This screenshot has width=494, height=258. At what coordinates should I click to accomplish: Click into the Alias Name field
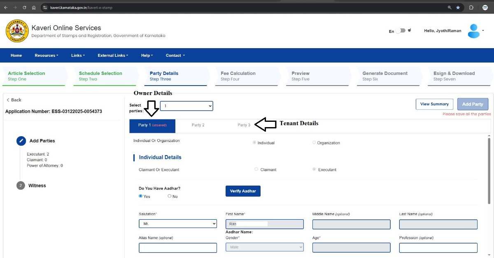click(x=178, y=248)
